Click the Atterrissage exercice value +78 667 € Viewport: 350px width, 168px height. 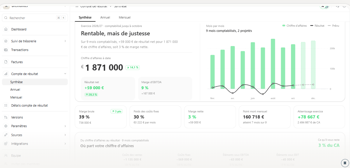click(x=308, y=117)
